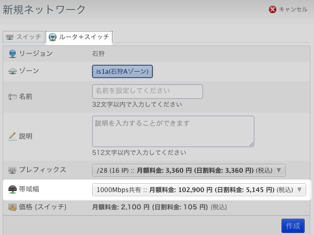Click the globe icon beside リージョン
Viewport: 314px width, 235px height.
point(13,54)
